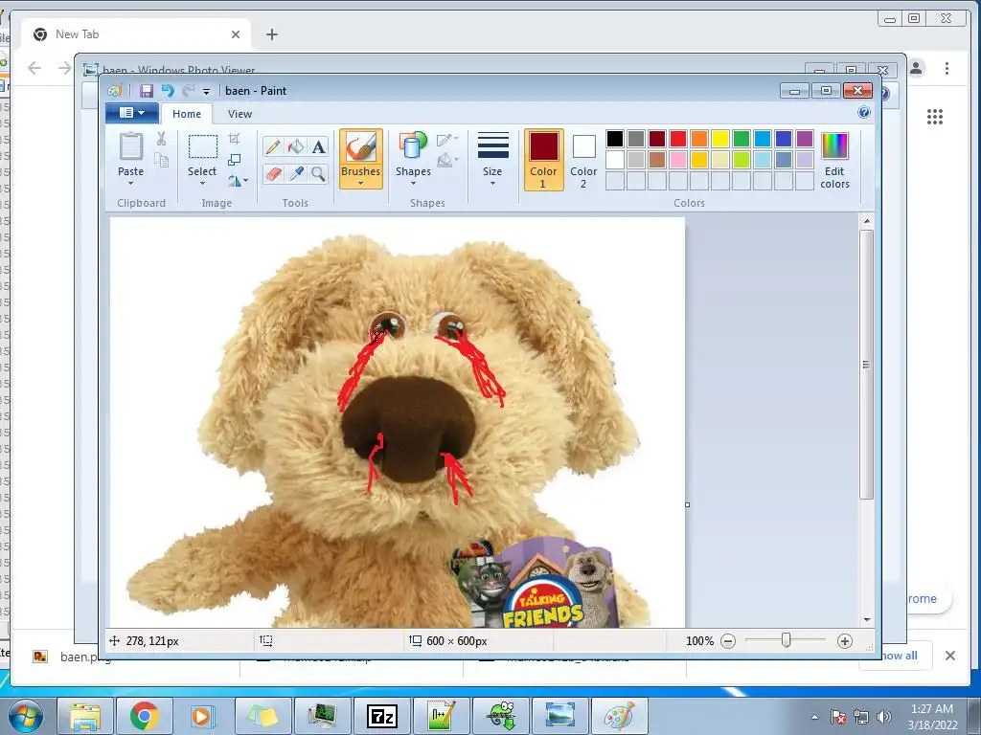Click Chrome's back navigation arrow
Image resolution: width=981 pixels, height=735 pixels.
34,68
